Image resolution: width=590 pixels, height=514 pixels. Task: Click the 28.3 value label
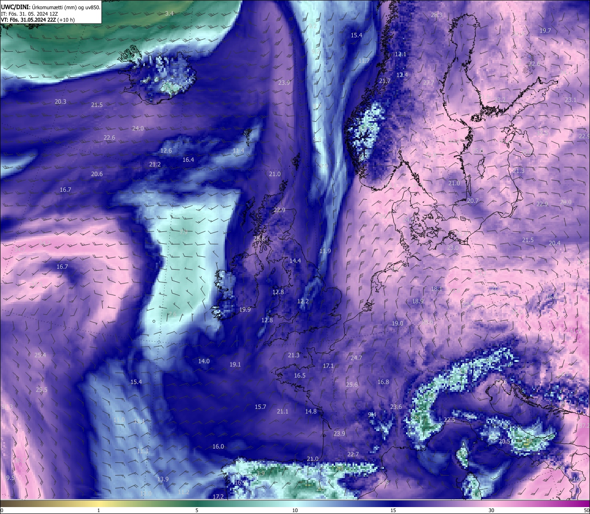pos(437,15)
